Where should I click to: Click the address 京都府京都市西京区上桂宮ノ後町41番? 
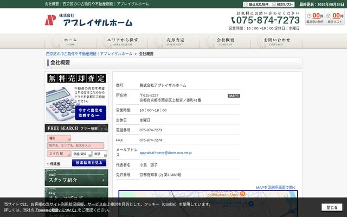(x=170, y=100)
